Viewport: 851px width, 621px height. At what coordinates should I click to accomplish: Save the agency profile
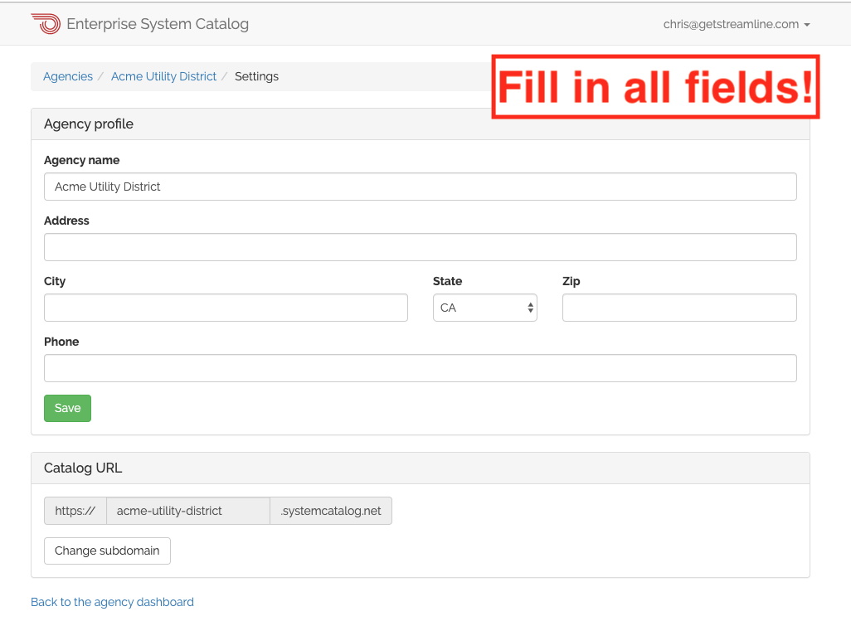(x=67, y=408)
